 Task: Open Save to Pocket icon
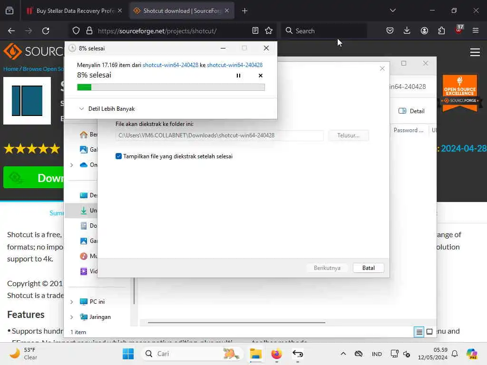(x=390, y=31)
